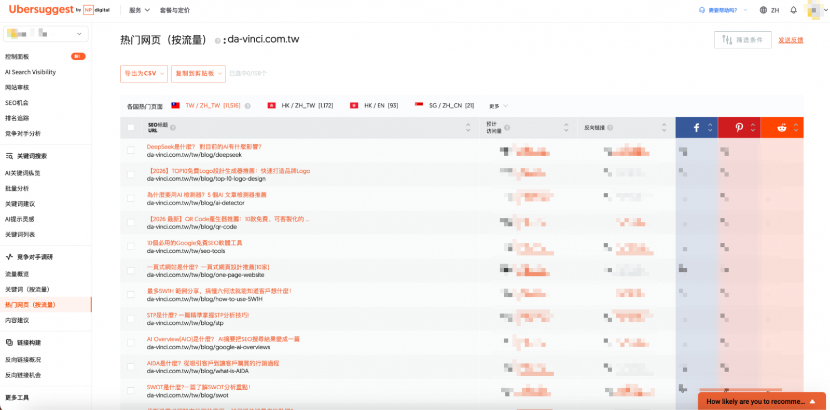Screen dimensions: 830x410
Task: Open AI Search Visibility in sidebar
Action: coord(31,72)
